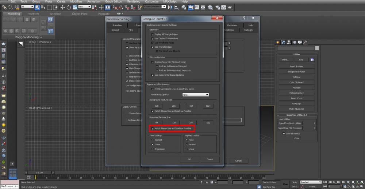Open the Motion command panel tab
This screenshot has width=365, height=189.
pyautogui.click(x=294, y=42)
